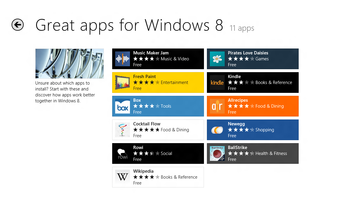
Task: Click the Rowi kiwi bird icon
Action: coord(123,153)
